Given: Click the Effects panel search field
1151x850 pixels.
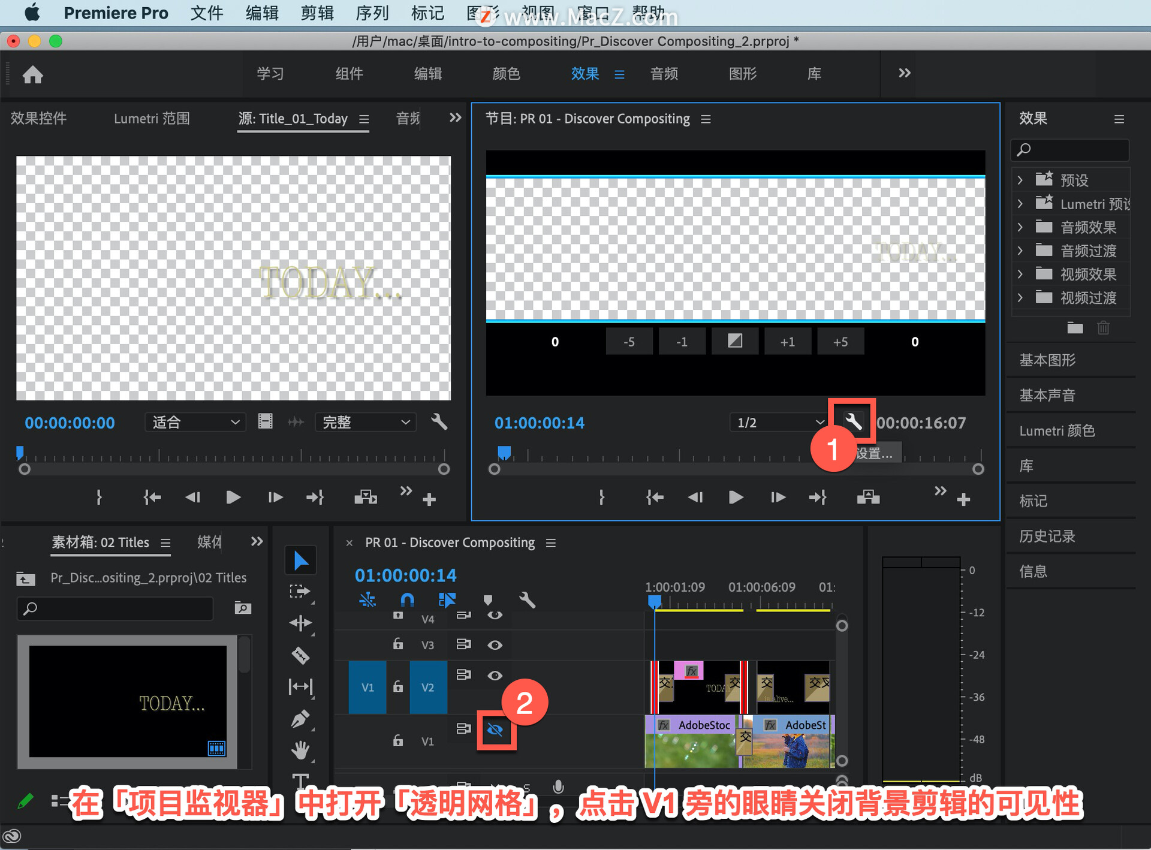Looking at the screenshot, I should point(1070,149).
